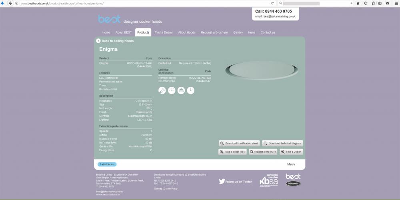Click the remote control feature icon
Screen dimensions: 400x200
tap(162, 90)
